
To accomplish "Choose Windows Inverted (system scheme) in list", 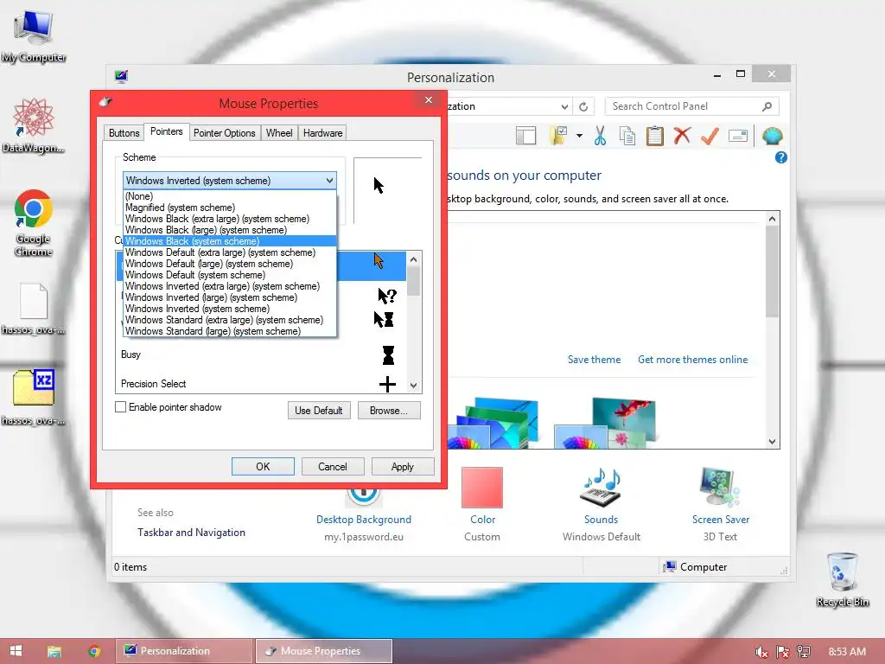I will coord(230,309).
